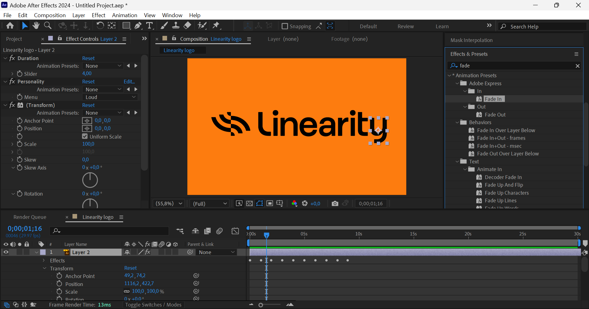Open the Parent & Link None dropdown
This screenshot has height=309, width=589.
point(216,252)
